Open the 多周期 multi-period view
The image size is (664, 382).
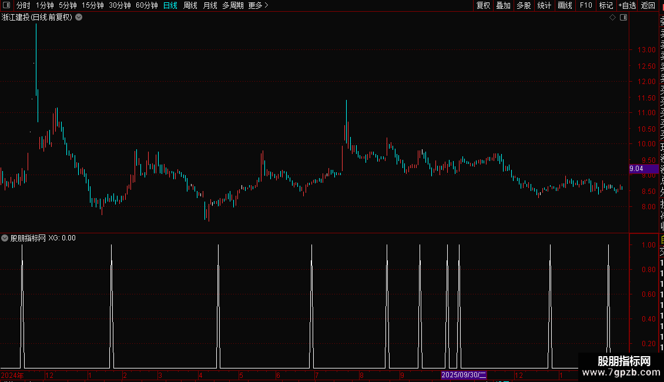pyautogui.click(x=233, y=5)
